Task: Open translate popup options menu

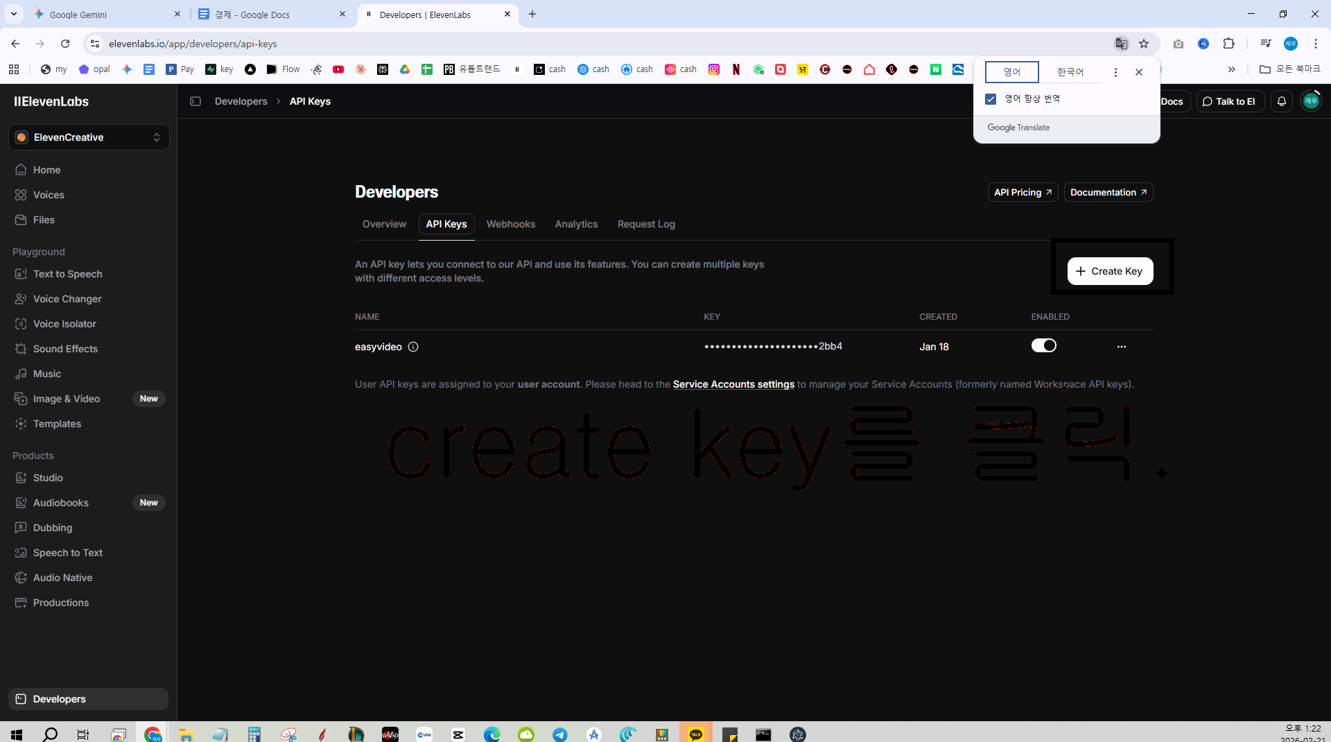Action: click(x=1115, y=72)
